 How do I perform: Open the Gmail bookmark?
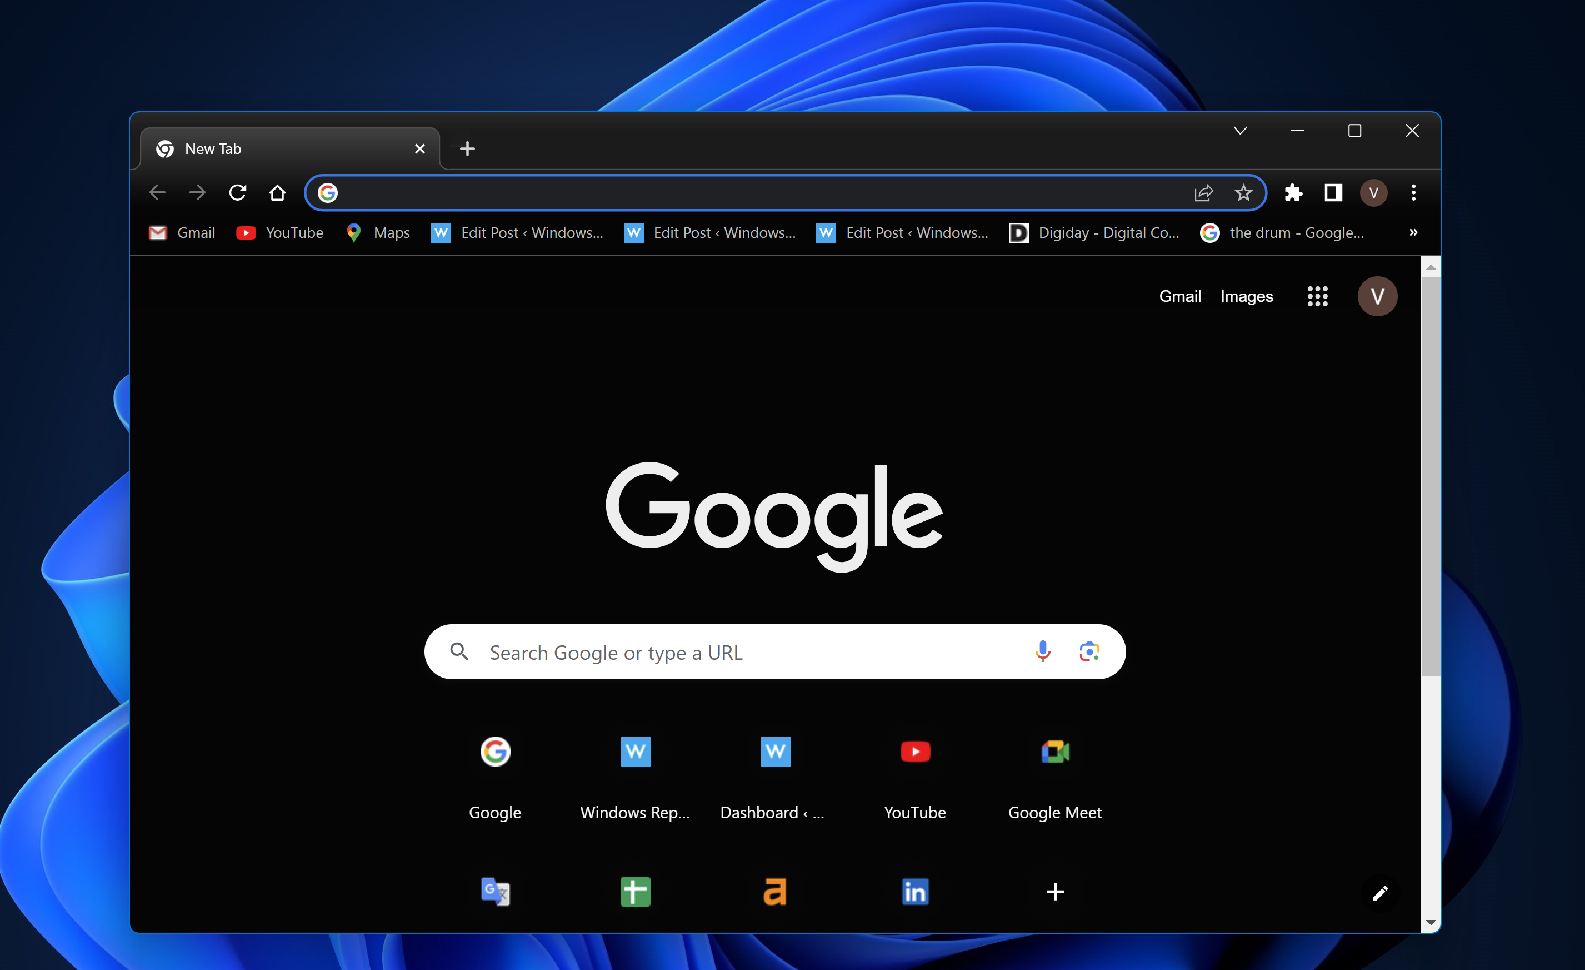coord(182,232)
